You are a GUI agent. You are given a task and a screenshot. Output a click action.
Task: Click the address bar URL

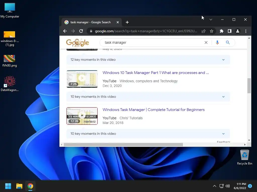[146, 31]
